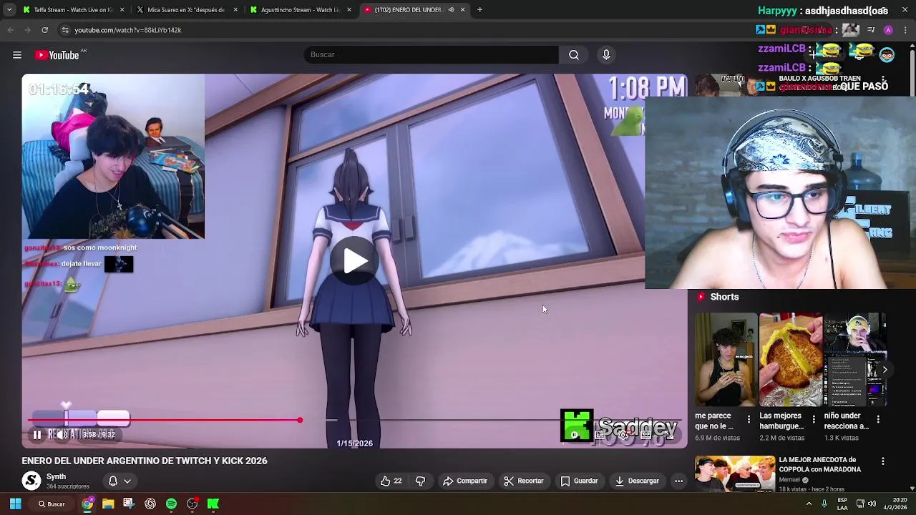Image resolution: width=916 pixels, height=515 pixels.
Task: Open options for 'niño under reacciona' short
Action: [877, 419]
